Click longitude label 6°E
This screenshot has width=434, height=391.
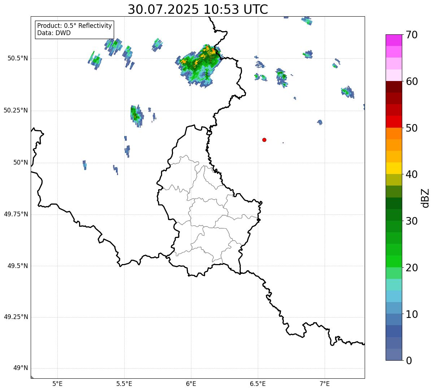click(191, 384)
